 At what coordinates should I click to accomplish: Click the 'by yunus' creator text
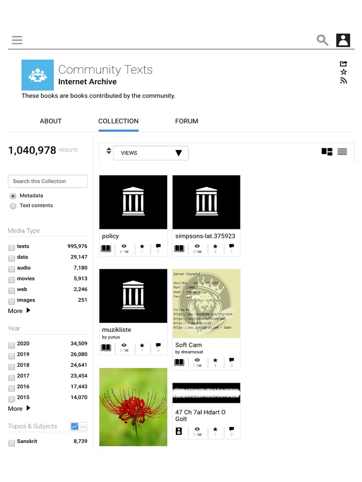tap(111, 337)
